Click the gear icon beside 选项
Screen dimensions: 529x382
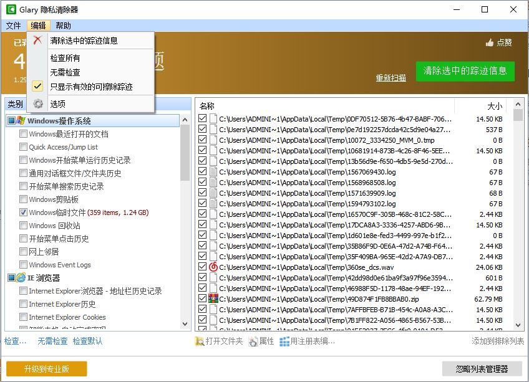tap(38, 104)
